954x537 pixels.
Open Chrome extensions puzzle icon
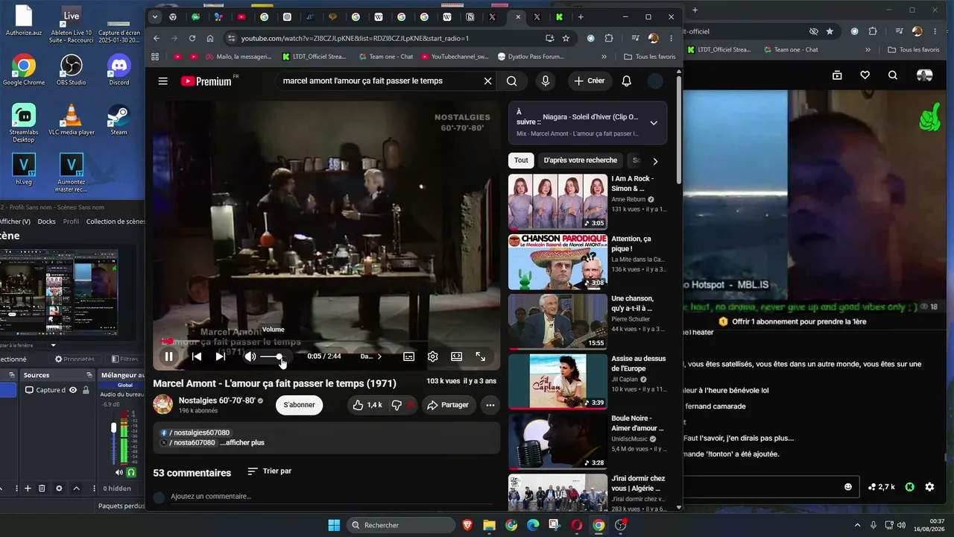[x=609, y=38]
